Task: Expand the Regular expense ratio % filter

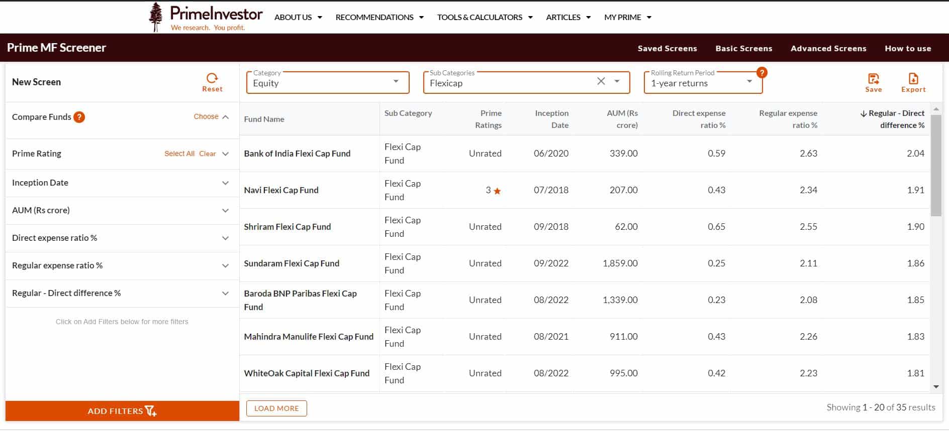Action: [226, 266]
